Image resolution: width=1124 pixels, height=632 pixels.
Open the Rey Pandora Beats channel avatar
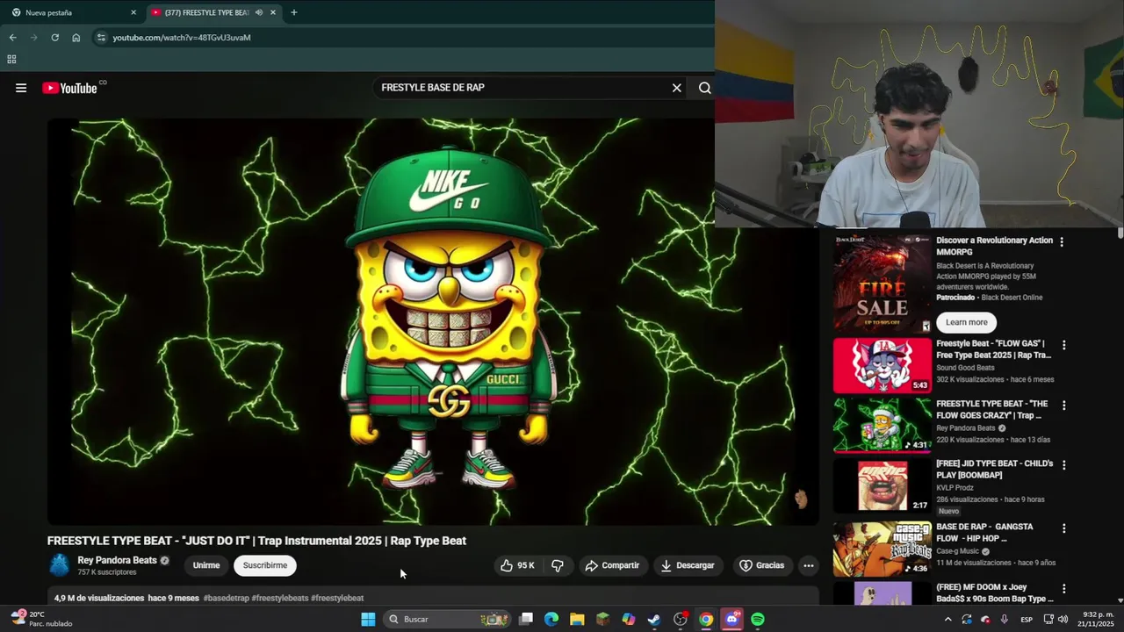[x=59, y=565]
